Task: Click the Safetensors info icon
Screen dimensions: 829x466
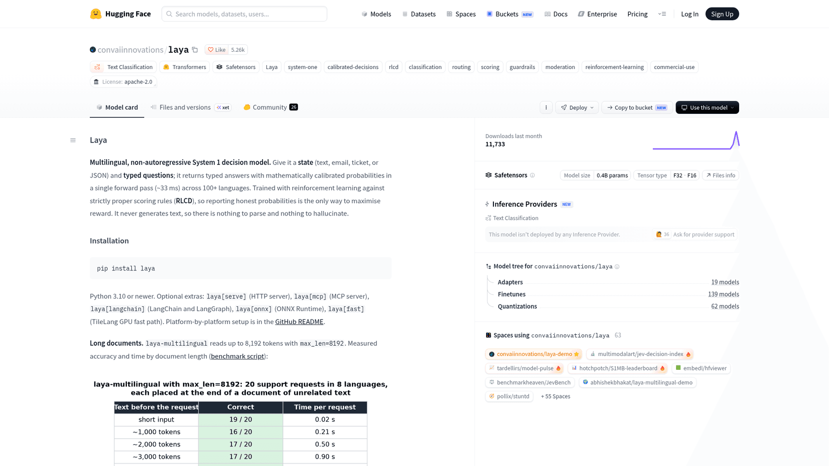Action: [x=532, y=176]
